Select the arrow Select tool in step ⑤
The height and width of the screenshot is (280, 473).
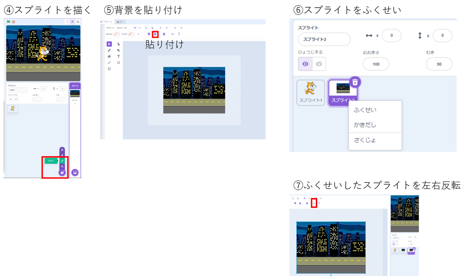pos(109,44)
